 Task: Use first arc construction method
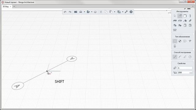click(x=180, y=57)
